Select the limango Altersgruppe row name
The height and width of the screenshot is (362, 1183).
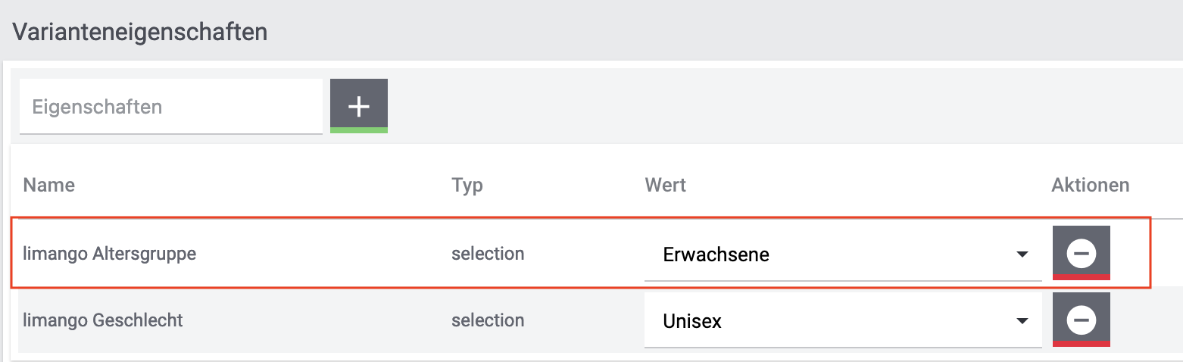[110, 254]
